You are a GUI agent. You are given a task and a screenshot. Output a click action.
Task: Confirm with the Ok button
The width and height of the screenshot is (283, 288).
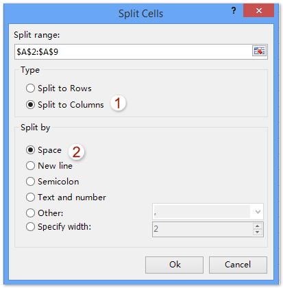click(x=174, y=265)
